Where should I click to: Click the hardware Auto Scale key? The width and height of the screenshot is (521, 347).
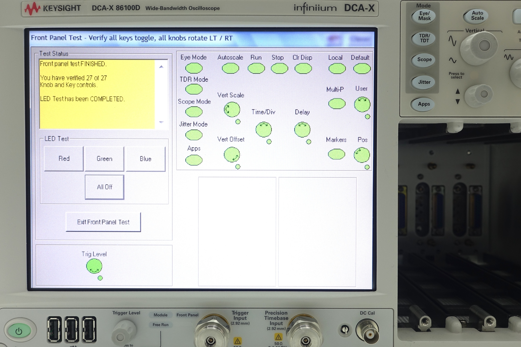[476, 16]
